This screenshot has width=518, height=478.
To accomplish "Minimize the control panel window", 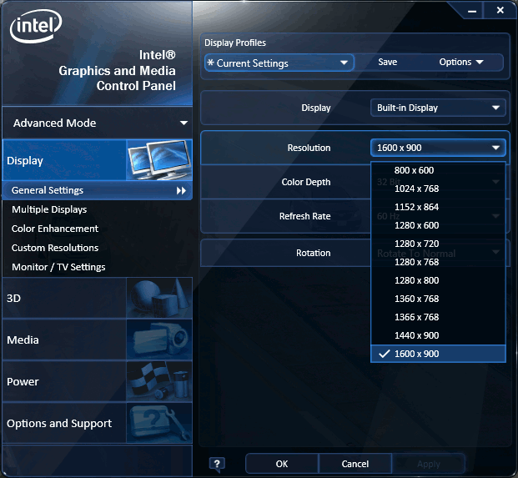I will (x=471, y=10).
